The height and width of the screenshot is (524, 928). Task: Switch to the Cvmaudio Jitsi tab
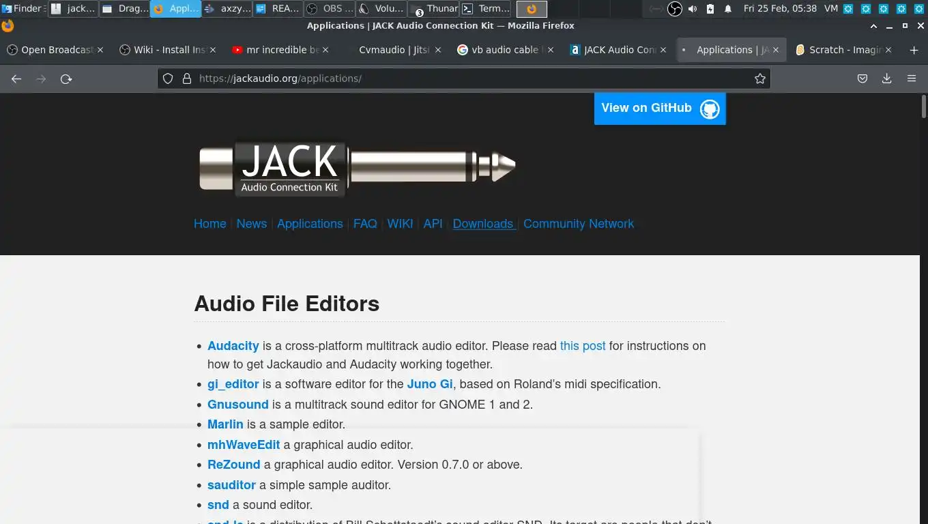coord(392,50)
